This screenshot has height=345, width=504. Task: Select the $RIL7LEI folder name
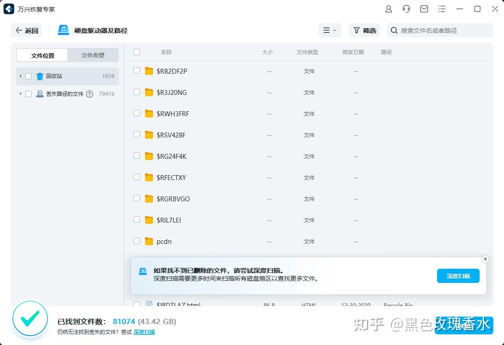pos(169,220)
